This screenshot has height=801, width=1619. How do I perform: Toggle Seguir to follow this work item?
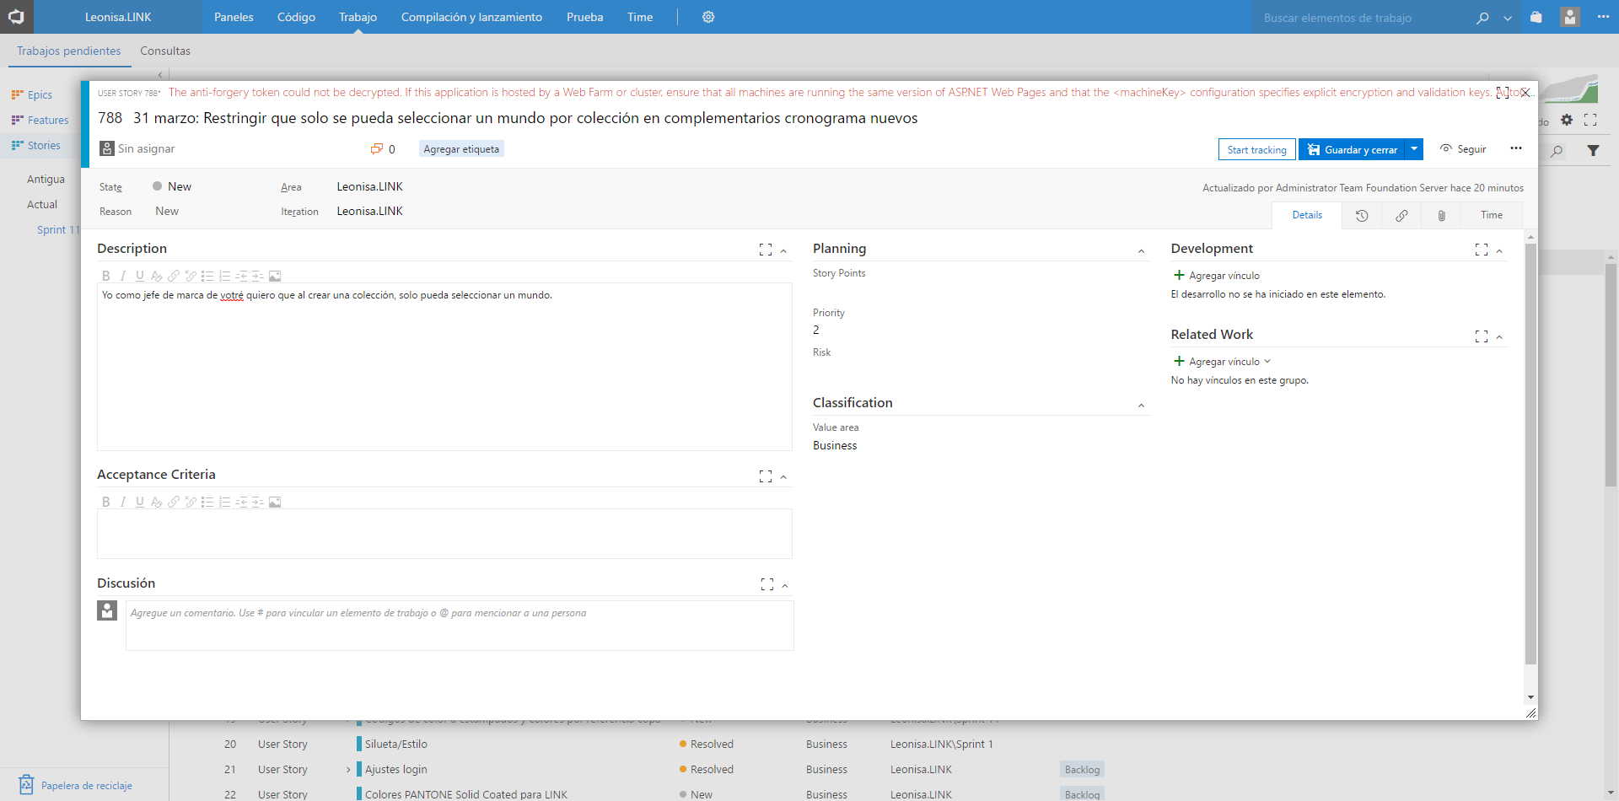tap(1463, 149)
